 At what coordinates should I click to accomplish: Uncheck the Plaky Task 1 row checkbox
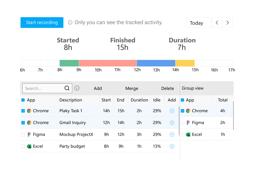(23, 111)
